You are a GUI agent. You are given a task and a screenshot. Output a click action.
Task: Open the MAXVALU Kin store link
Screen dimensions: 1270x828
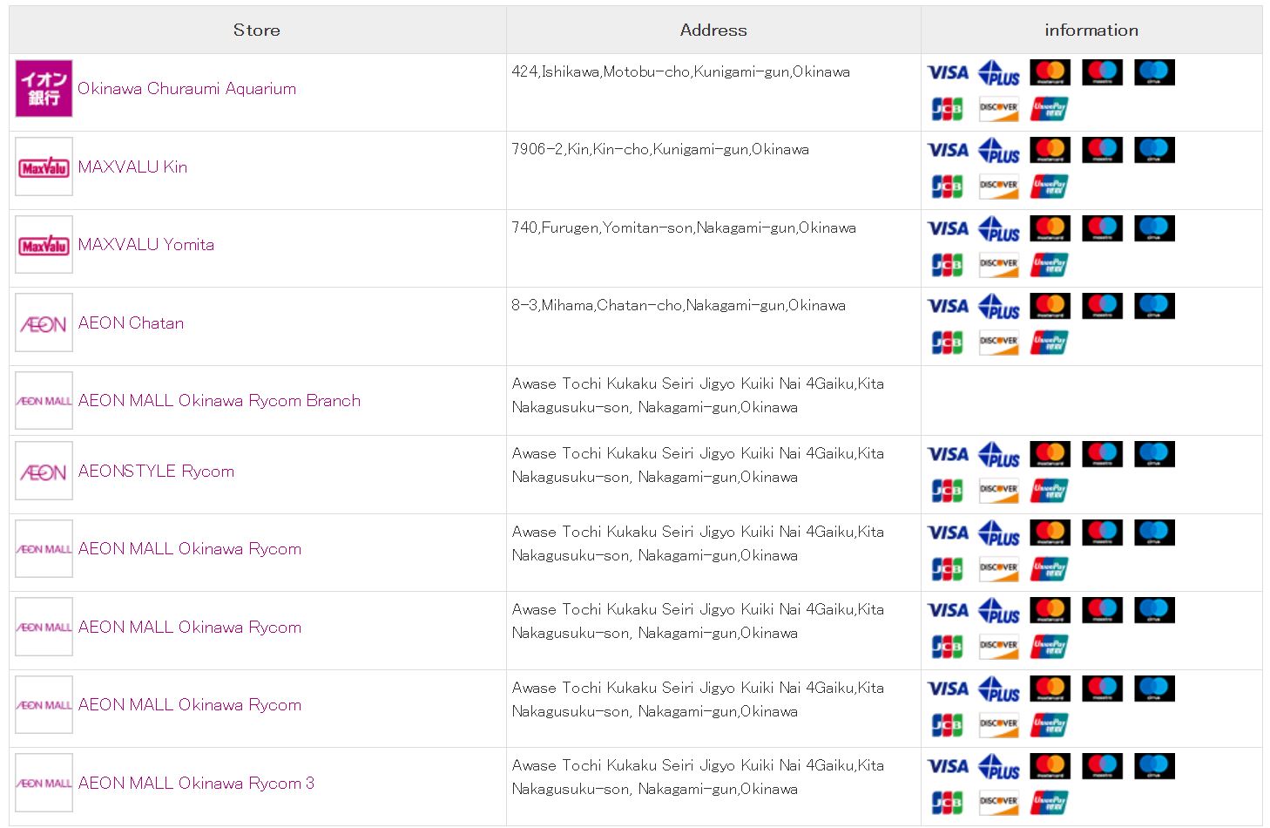coord(132,166)
